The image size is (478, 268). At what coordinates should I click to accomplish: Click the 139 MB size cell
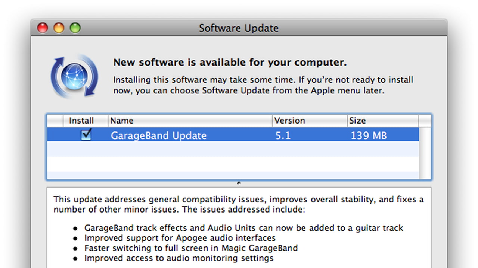(368, 135)
